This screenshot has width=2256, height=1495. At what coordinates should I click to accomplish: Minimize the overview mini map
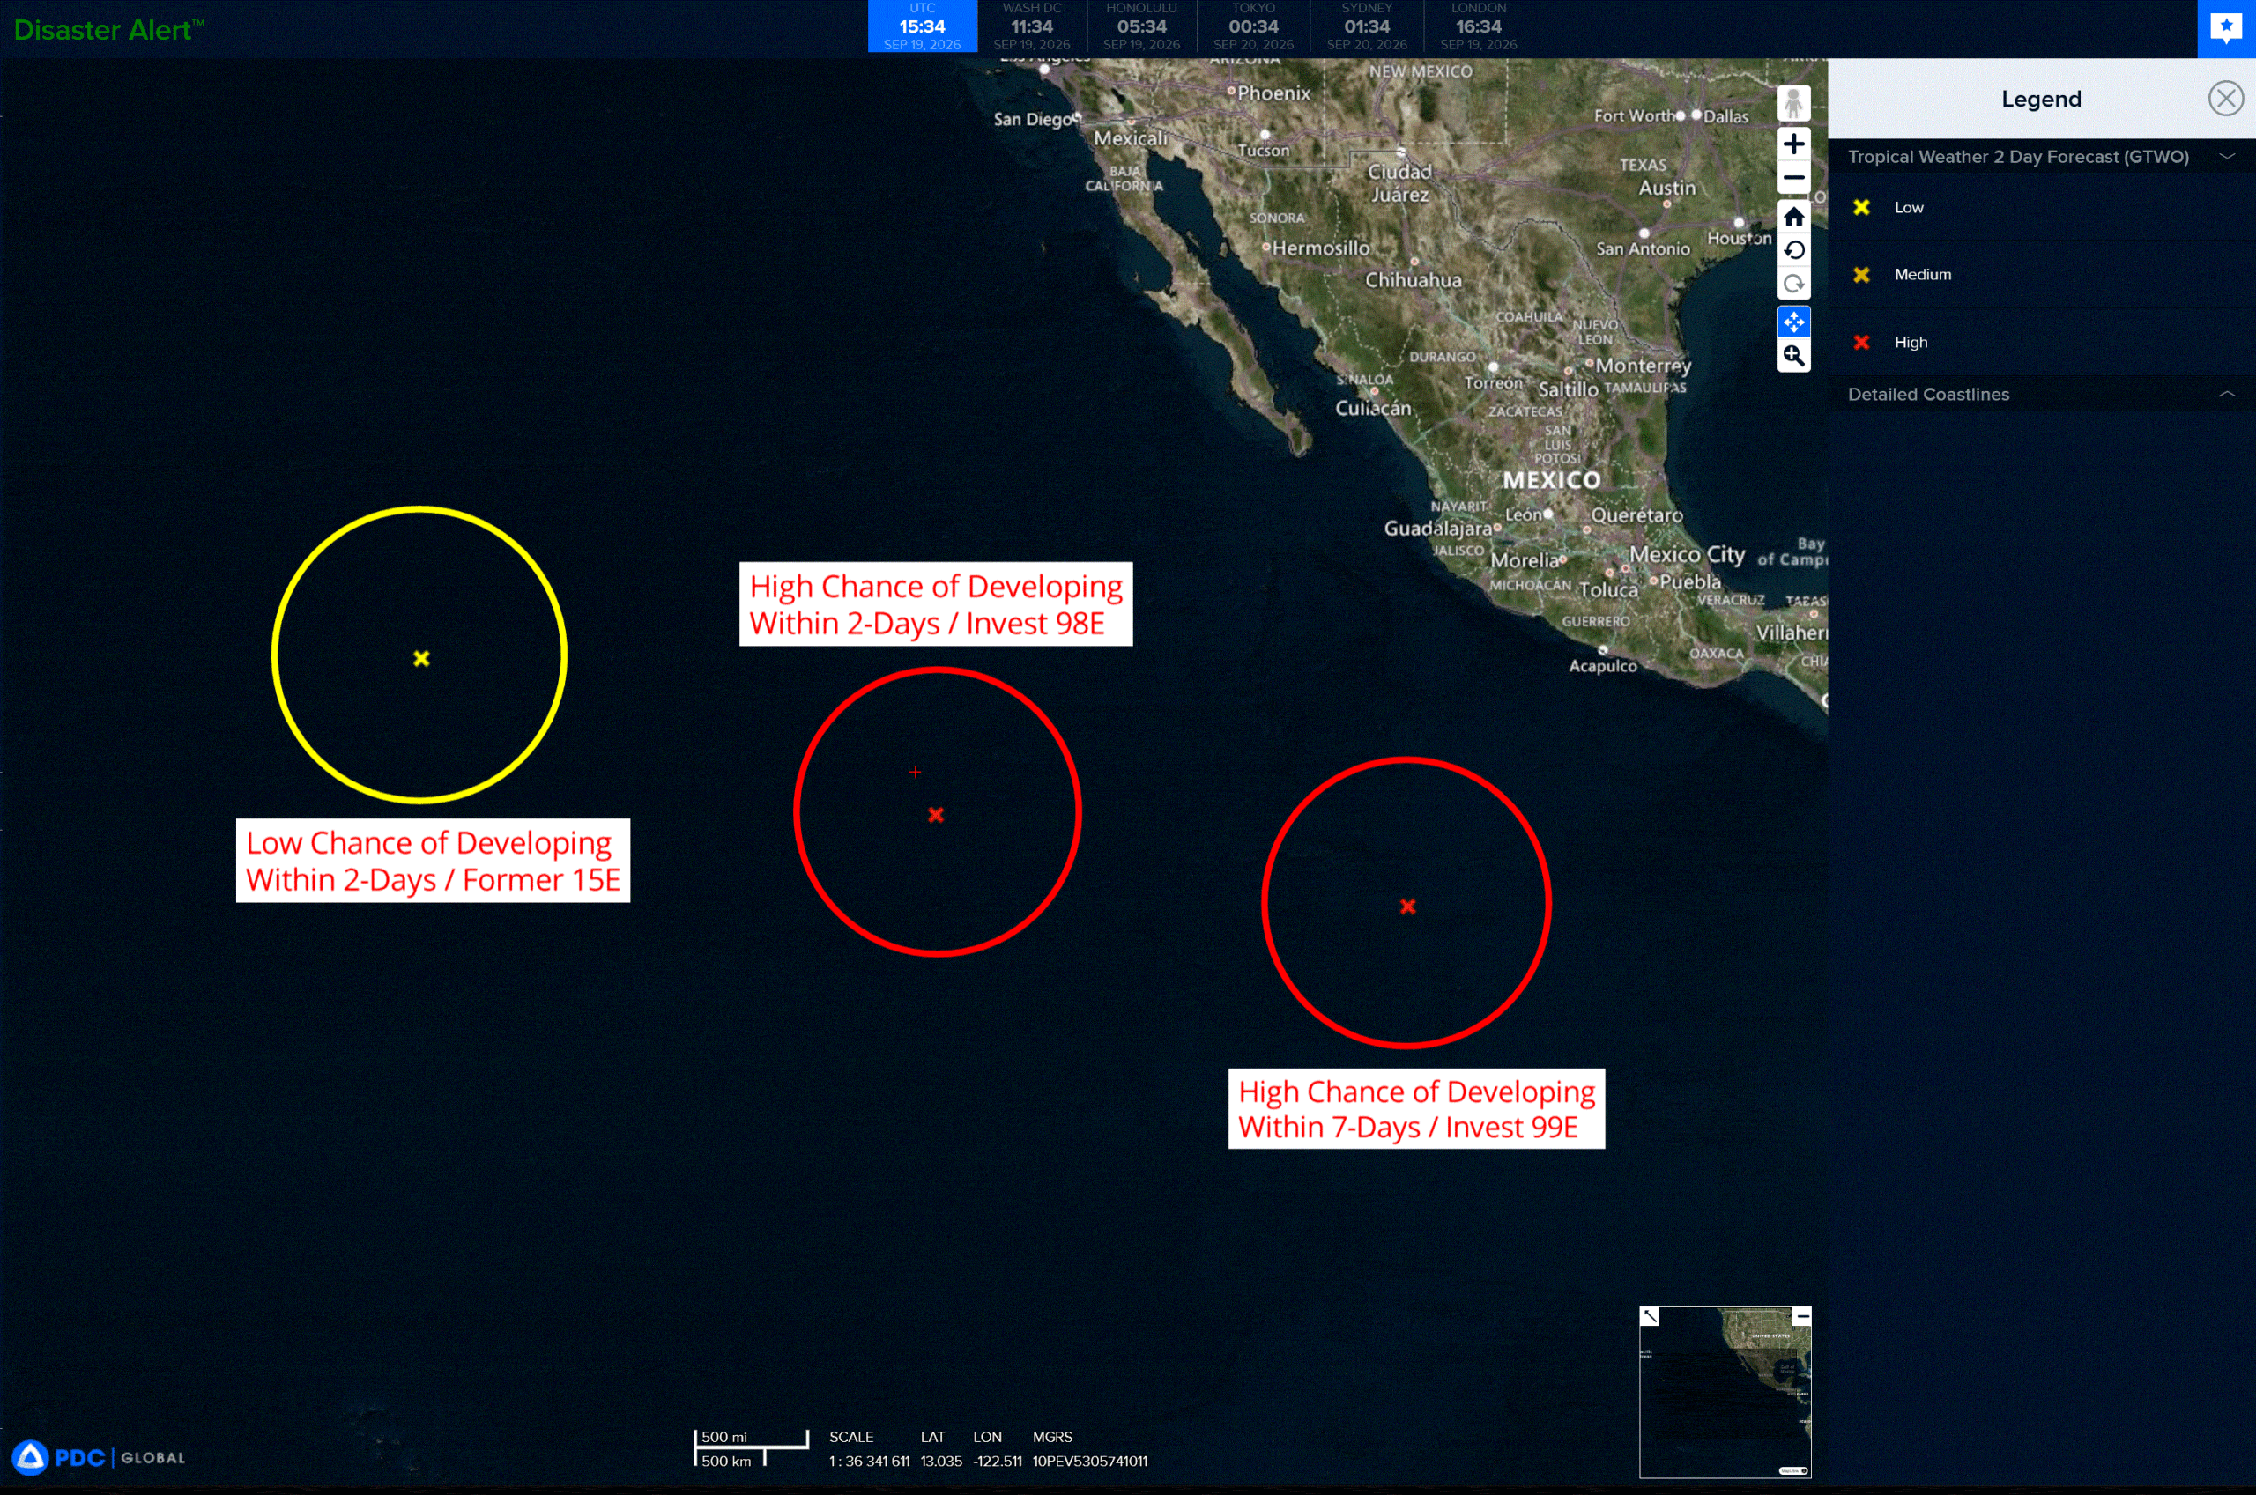coord(1801,1317)
